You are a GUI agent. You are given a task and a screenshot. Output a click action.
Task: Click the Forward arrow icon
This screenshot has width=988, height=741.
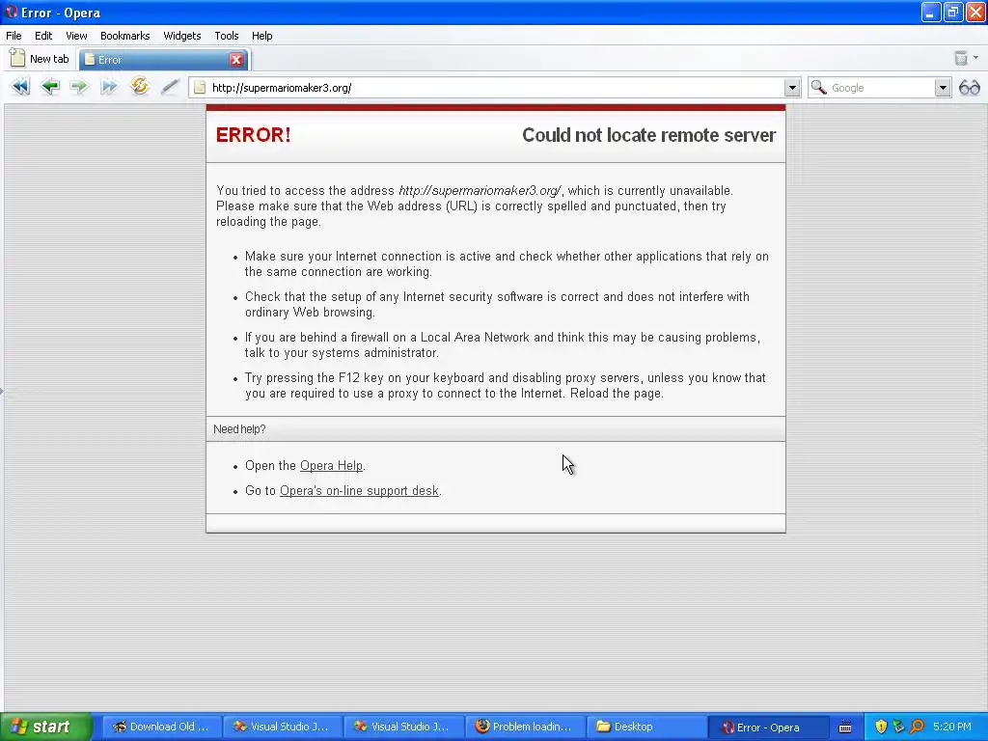tap(79, 86)
